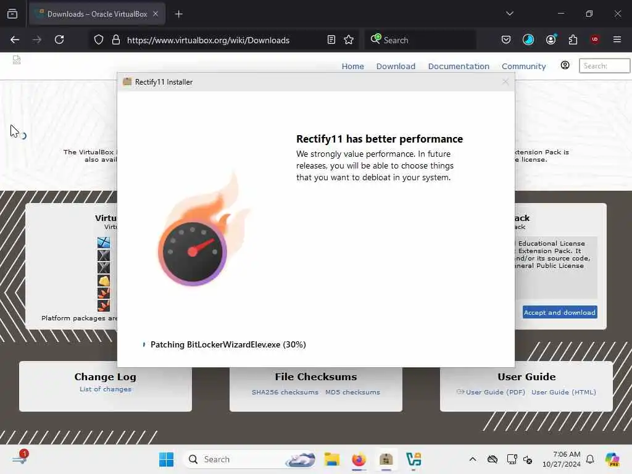The height and width of the screenshot is (474, 632).
Task: Go back to the previous page
Action: coord(15,40)
